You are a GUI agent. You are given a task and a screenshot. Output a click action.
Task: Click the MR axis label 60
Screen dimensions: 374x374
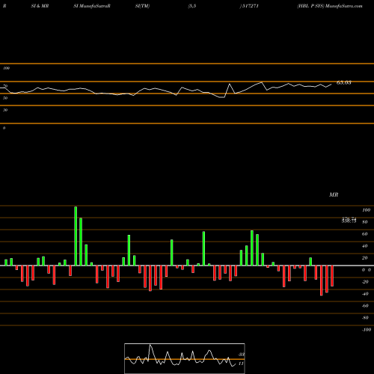[x=365, y=234]
